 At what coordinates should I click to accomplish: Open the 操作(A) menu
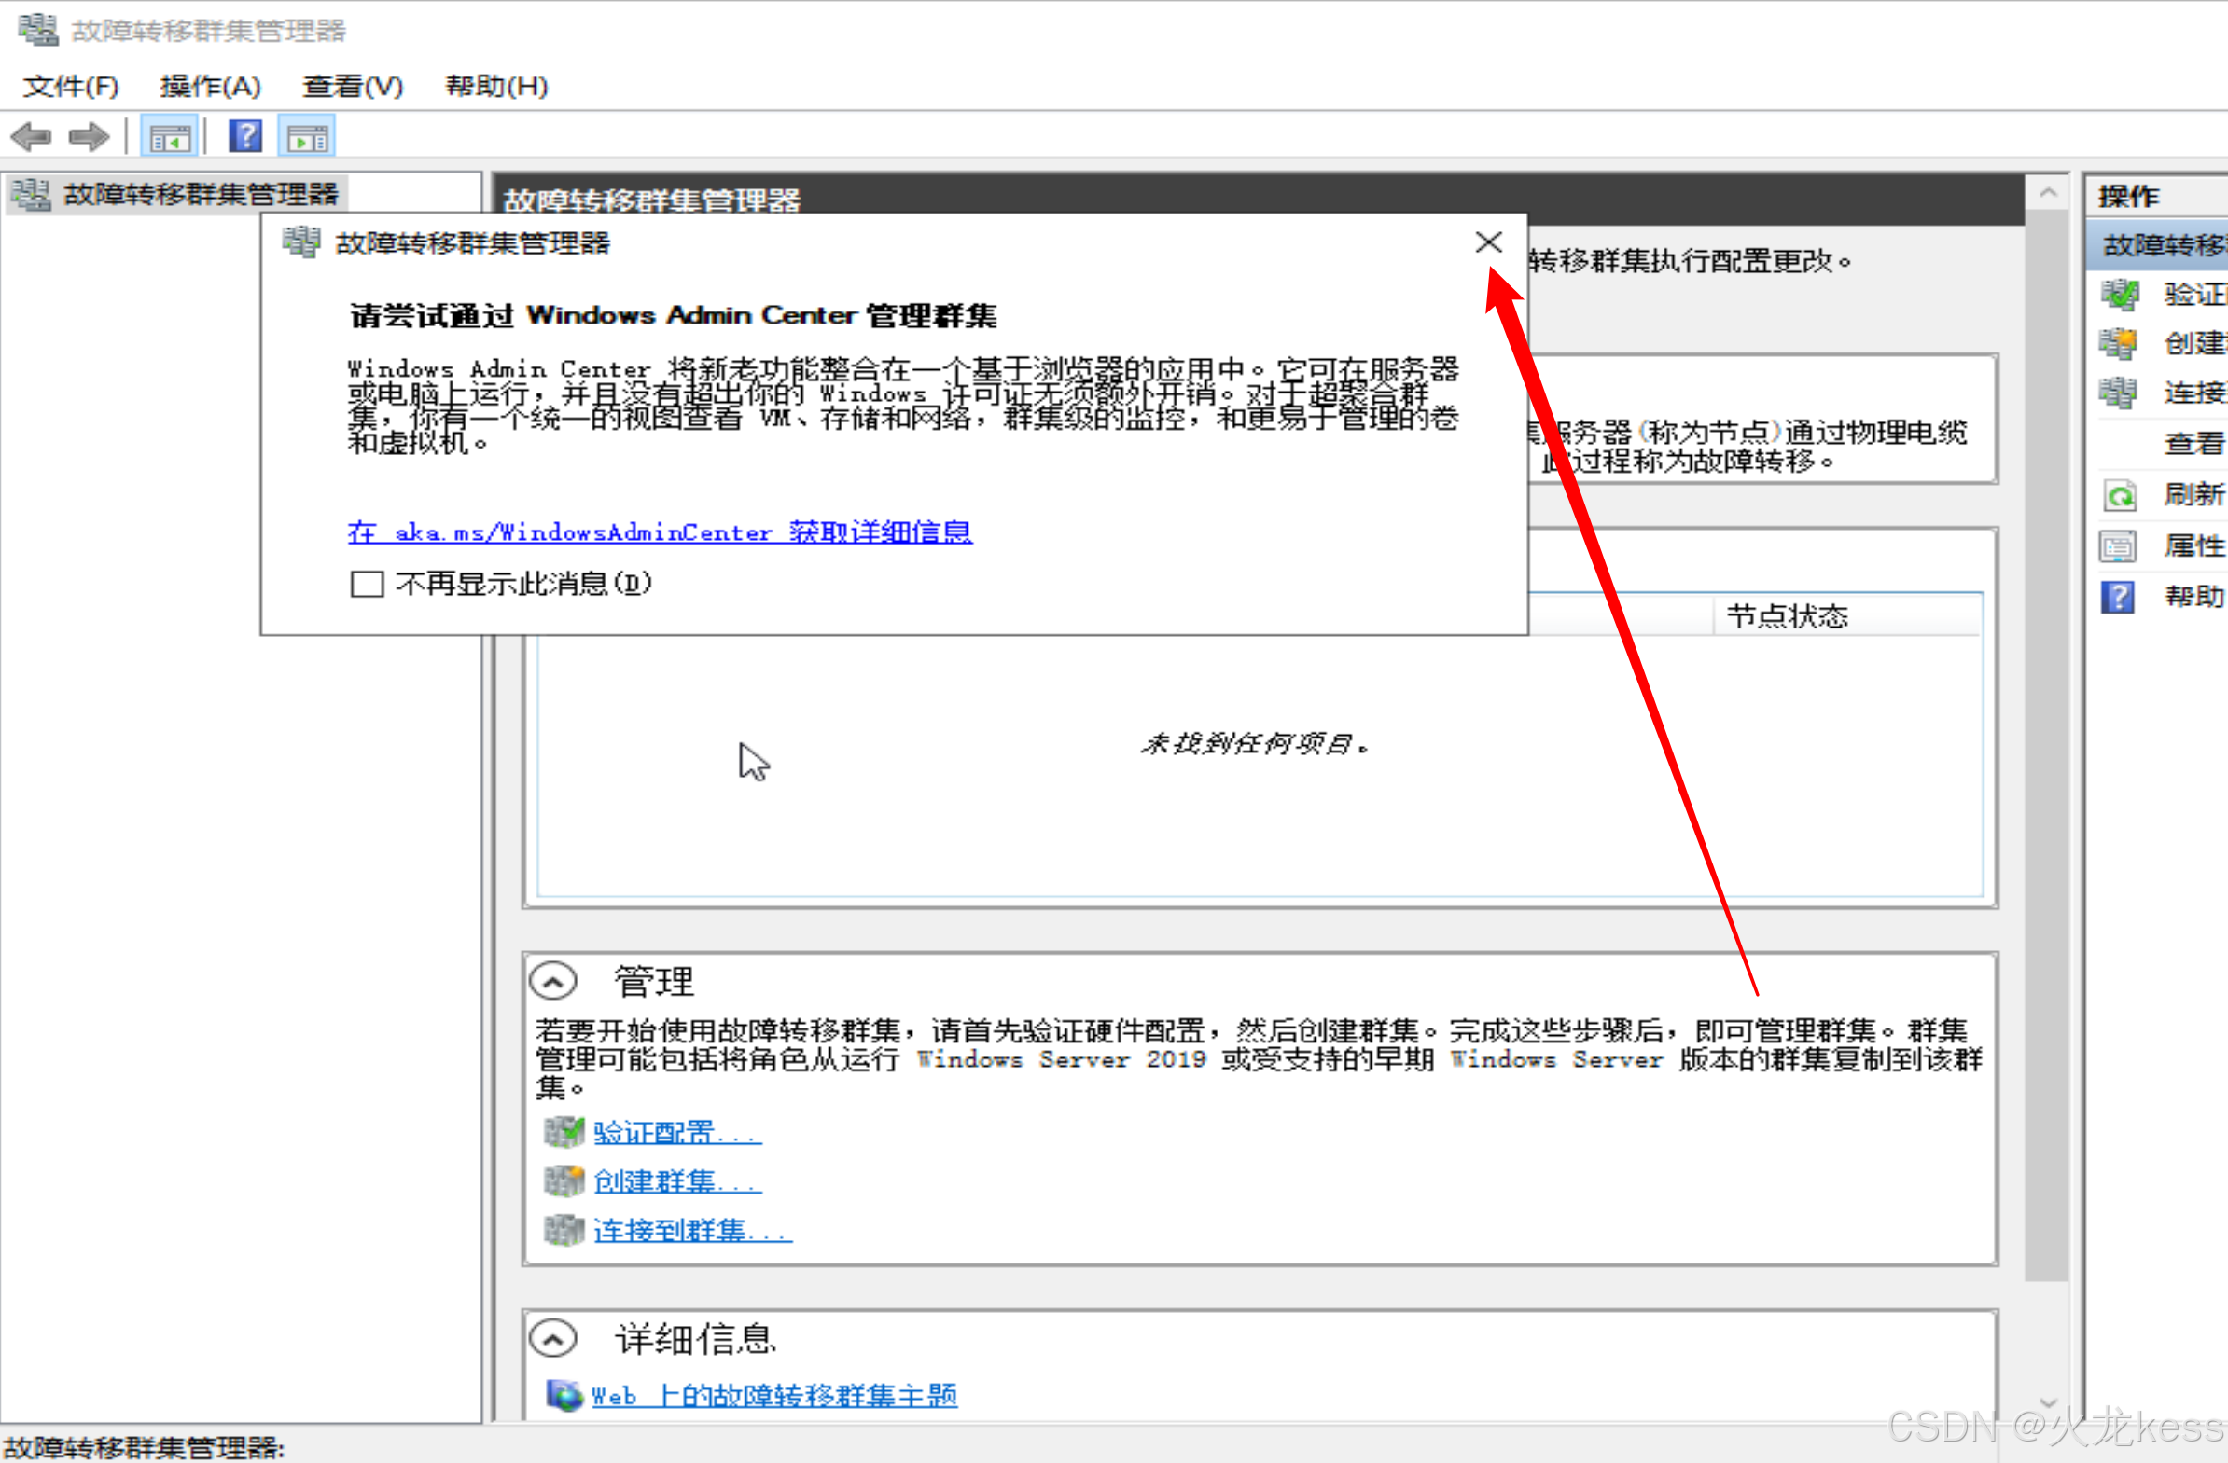pos(210,86)
